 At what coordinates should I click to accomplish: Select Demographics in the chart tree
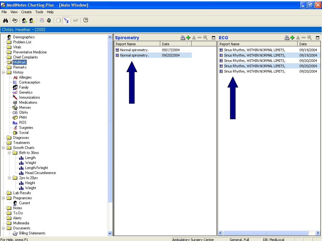coord(24,37)
